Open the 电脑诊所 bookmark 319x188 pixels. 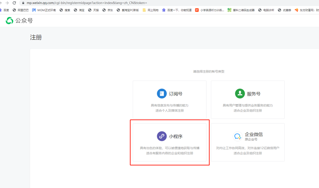point(266,10)
